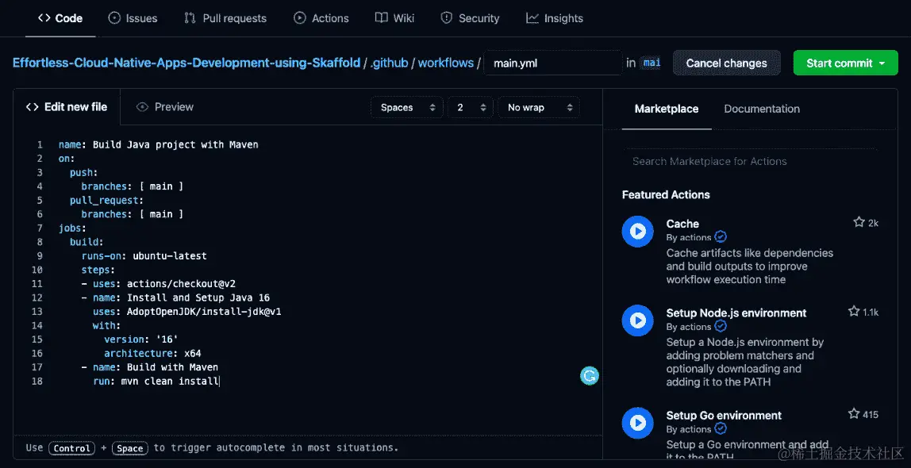Screen dimensions: 911x468
Task: Click the star icon for Setup Go
Action: 854,413
